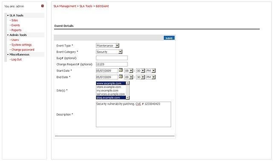Click the Description text area
This screenshot has height=161, width=273.
click(x=134, y=114)
